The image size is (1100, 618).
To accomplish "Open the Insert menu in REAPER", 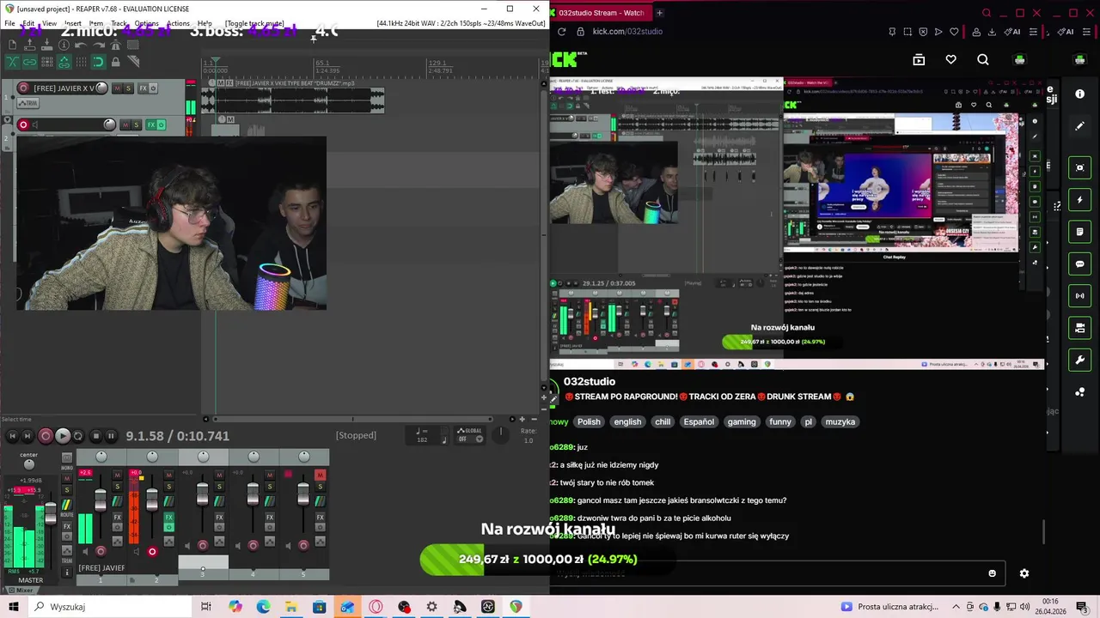I will [x=73, y=23].
